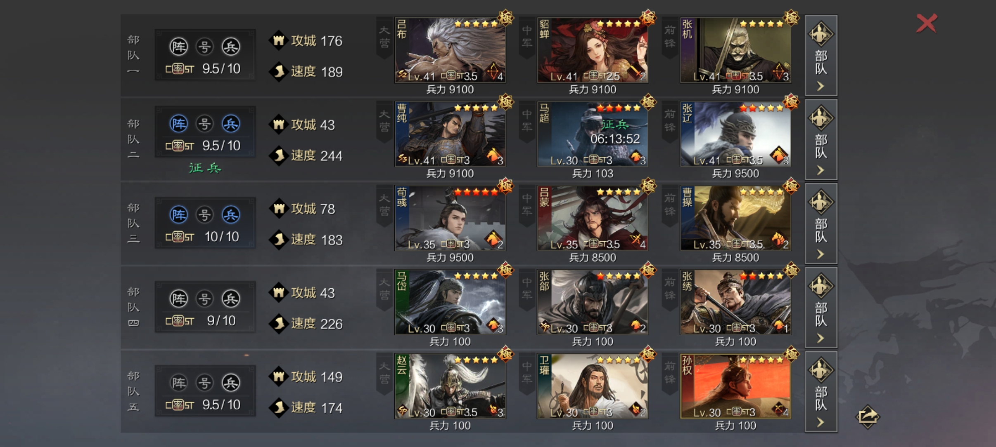This screenshot has width=996, height=447.
Task: Click 极 badge on 孙权 card
Action: [x=791, y=354]
